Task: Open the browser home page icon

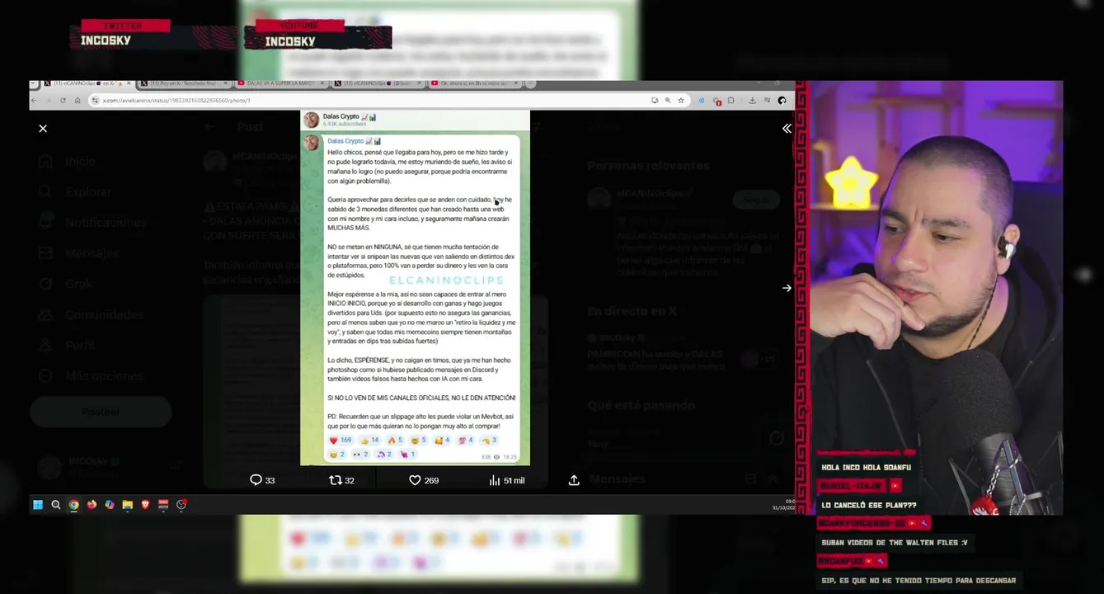Action: tap(78, 100)
